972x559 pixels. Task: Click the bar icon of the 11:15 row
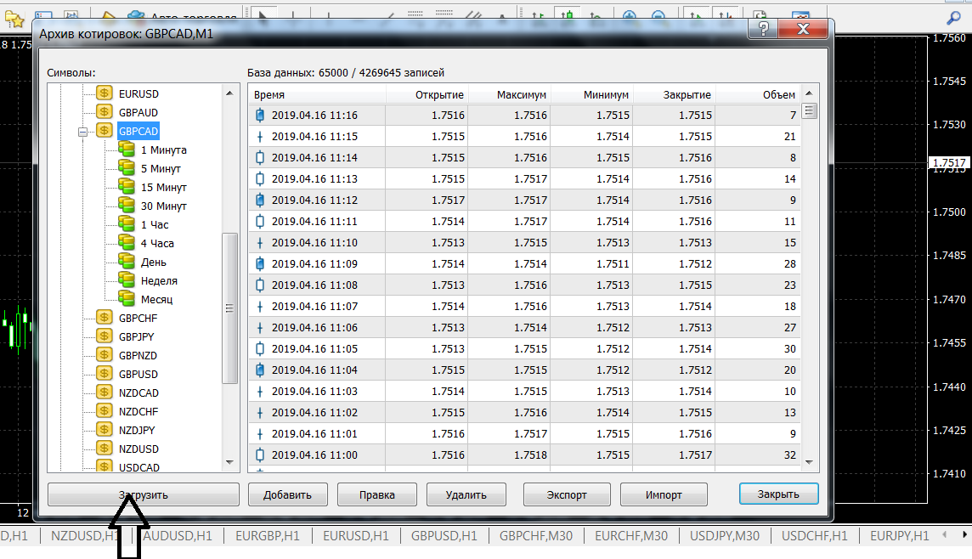click(x=260, y=136)
